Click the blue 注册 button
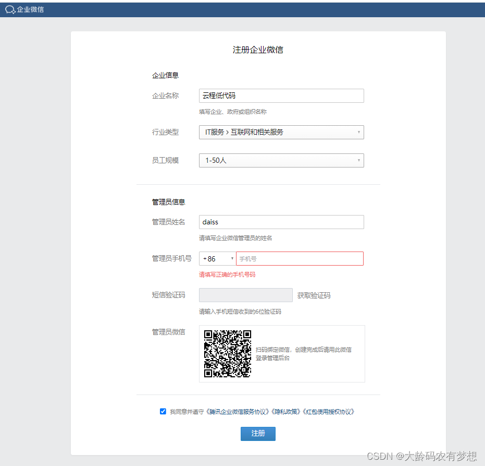This screenshot has height=466, width=485. (x=258, y=434)
